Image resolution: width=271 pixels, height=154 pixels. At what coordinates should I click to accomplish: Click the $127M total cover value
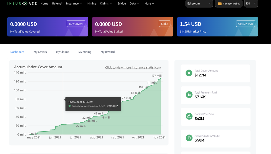coord(200,75)
